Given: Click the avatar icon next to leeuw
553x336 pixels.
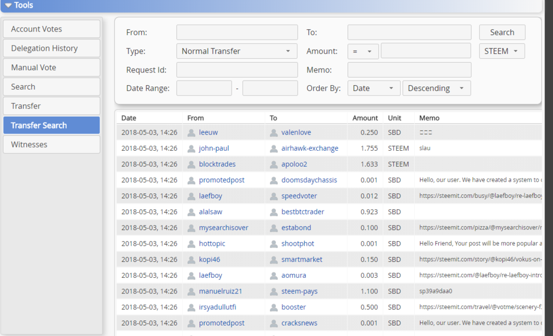Looking at the screenshot, I should pos(192,132).
